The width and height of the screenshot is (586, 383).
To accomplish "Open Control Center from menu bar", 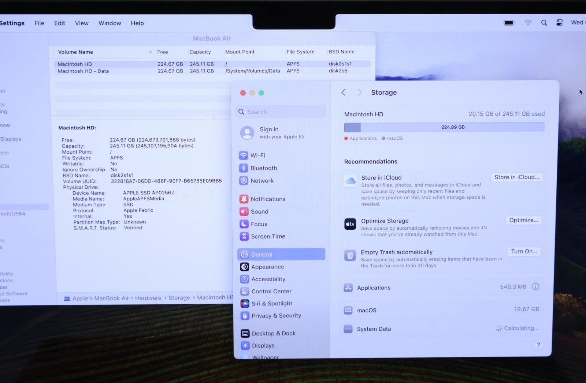I will (559, 23).
